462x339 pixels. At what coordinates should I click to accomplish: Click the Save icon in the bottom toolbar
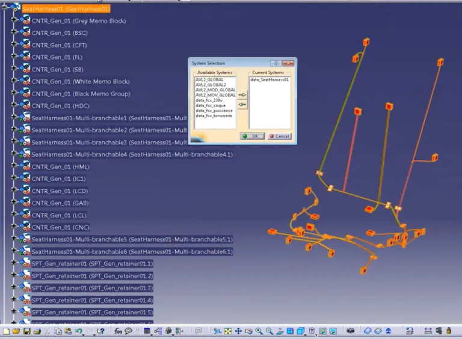26,331
